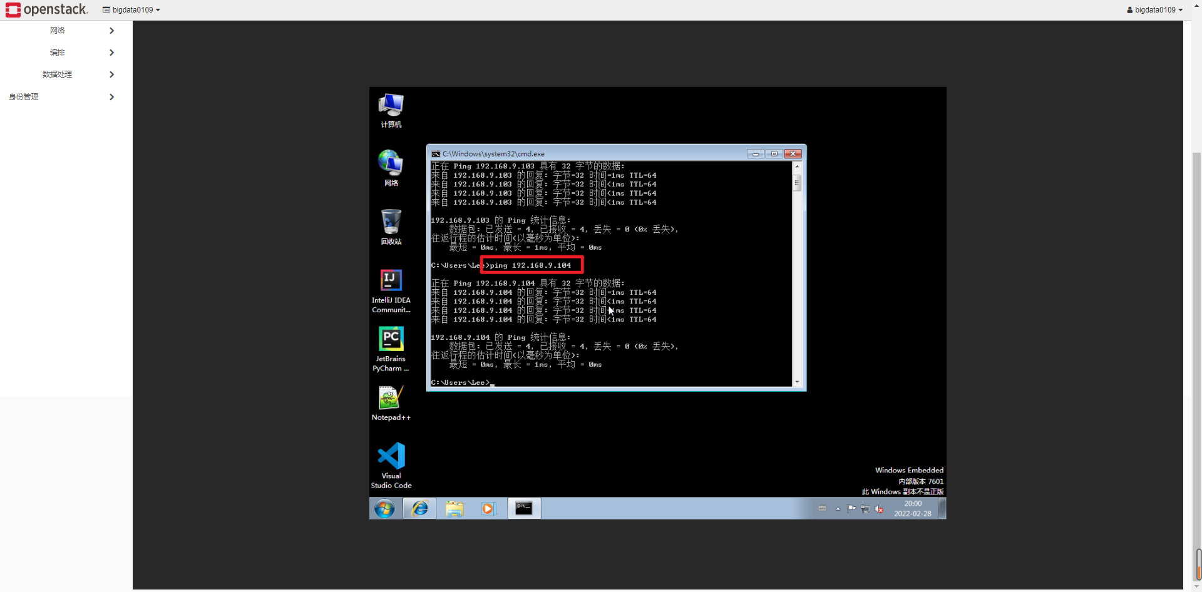Image resolution: width=1202 pixels, height=592 pixels.
Task: Click the cmd.exe taskbar button
Action: click(x=523, y=509)
